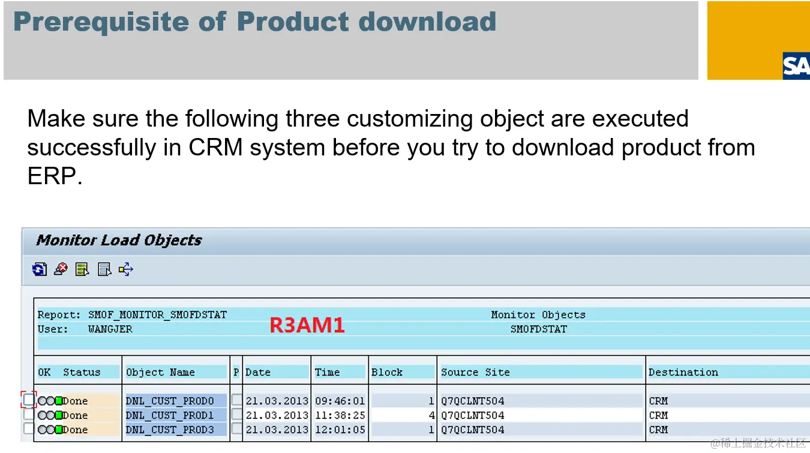Click the blue branching arrows toolbar icon
Image resolution: width=810 pixels, height=453 pixels.
pyautogui.click(x=125, y=269)
